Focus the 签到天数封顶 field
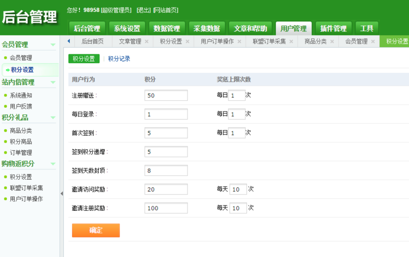 166,170
